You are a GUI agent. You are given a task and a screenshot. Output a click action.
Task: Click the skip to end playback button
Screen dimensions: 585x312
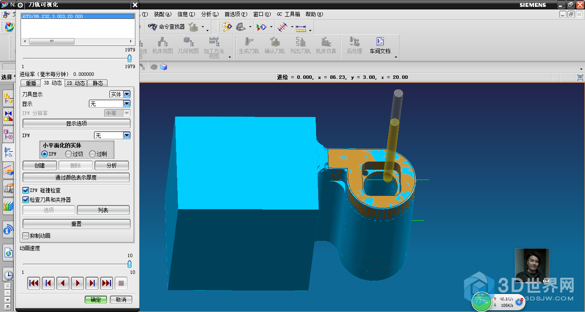(x=107, y=283)
